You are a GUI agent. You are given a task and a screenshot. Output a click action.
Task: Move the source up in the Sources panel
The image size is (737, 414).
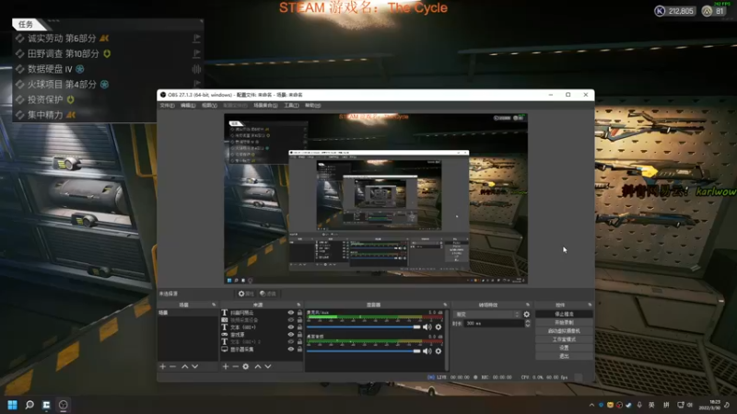pos(258,366)
